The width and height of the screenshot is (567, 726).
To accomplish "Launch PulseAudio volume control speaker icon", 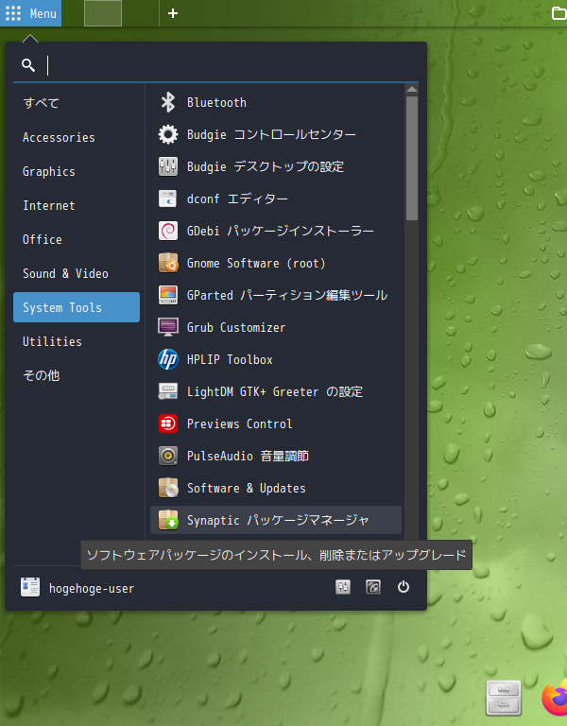I will coord(167,456).
